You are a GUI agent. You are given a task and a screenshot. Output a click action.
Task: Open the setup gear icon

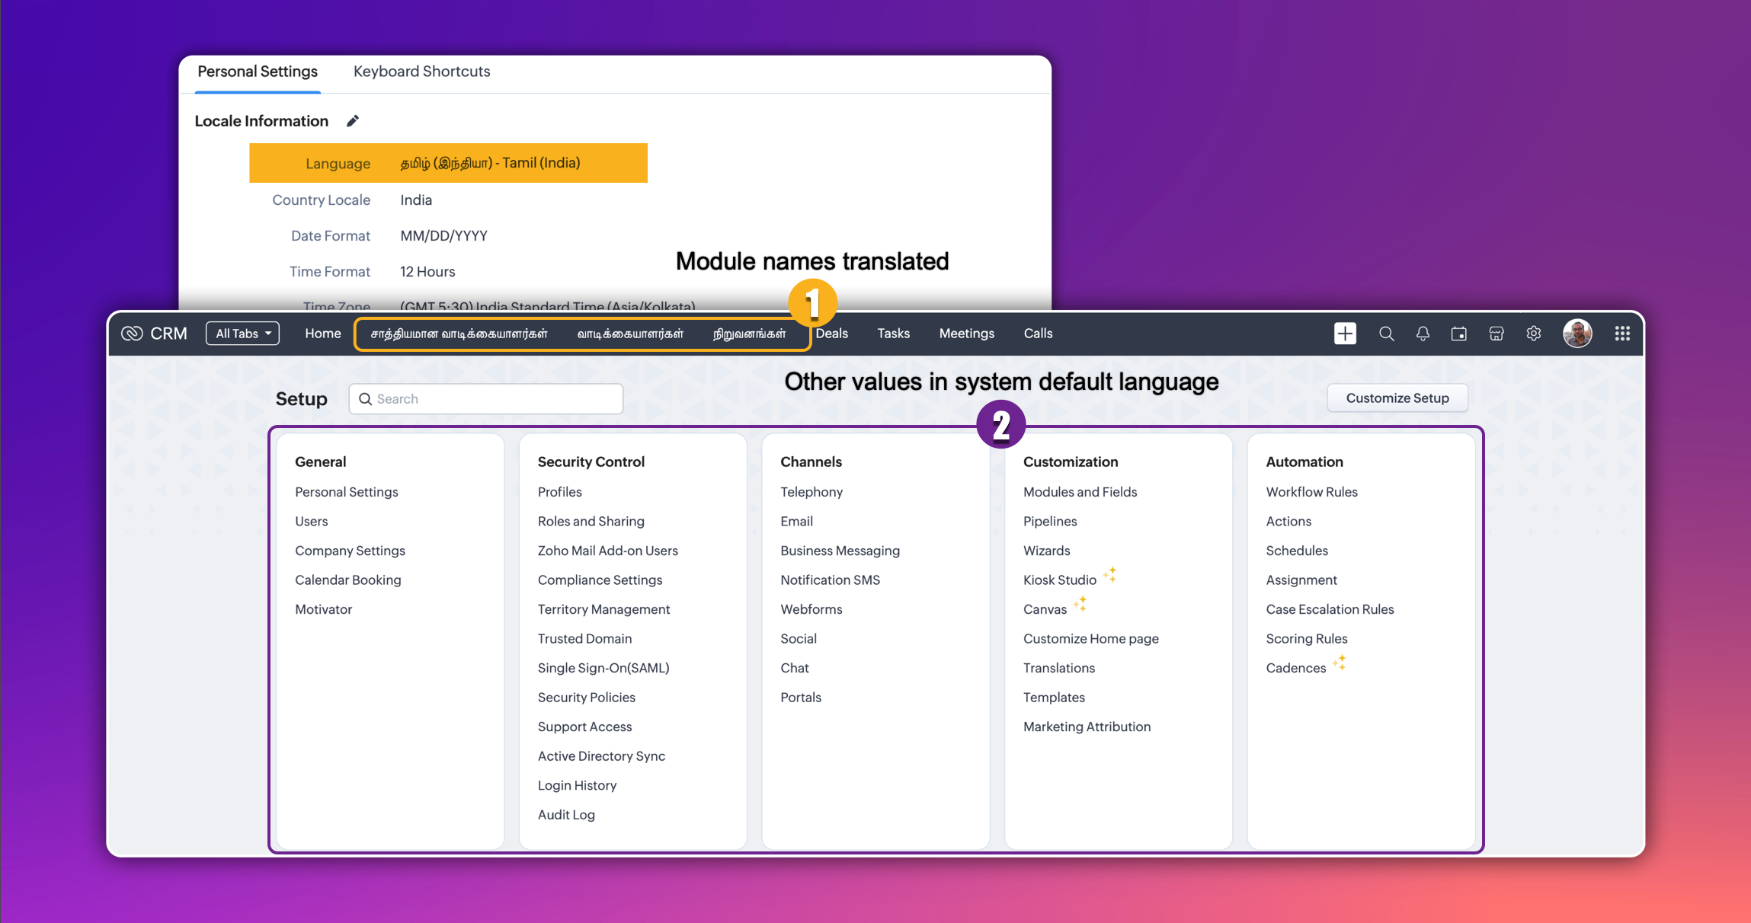[1534, 334]
